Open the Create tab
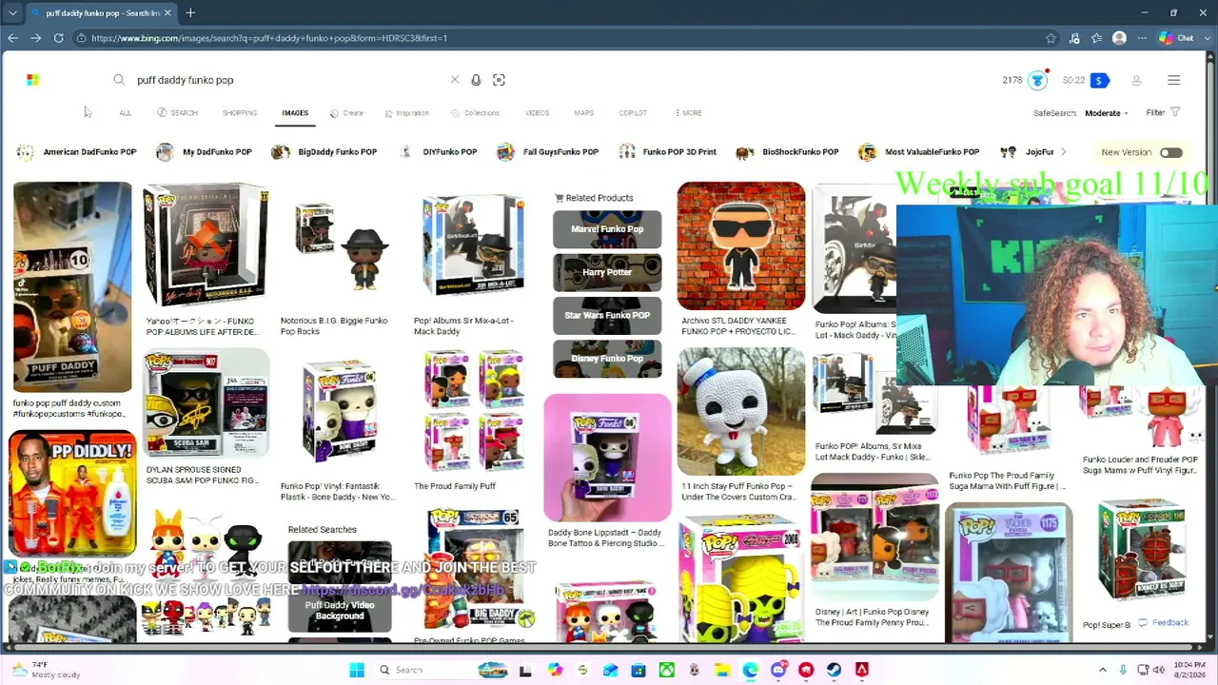 click(x=346, y=113)
